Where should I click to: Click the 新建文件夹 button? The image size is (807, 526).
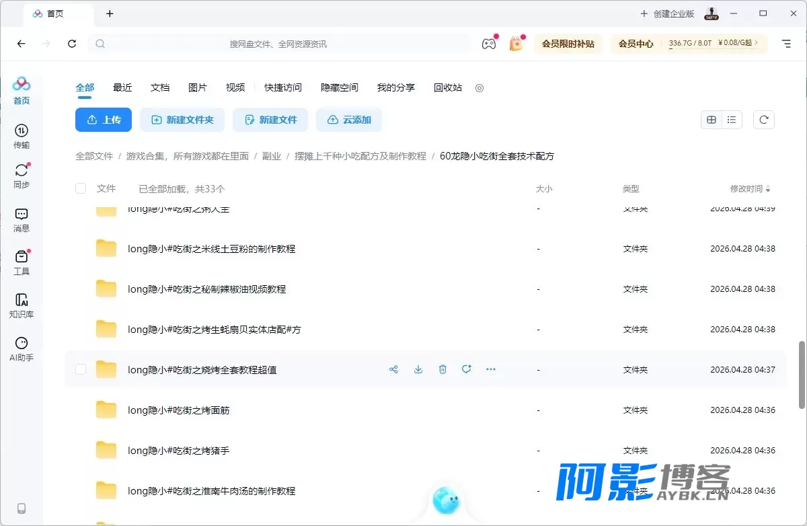tap(182, 120)
